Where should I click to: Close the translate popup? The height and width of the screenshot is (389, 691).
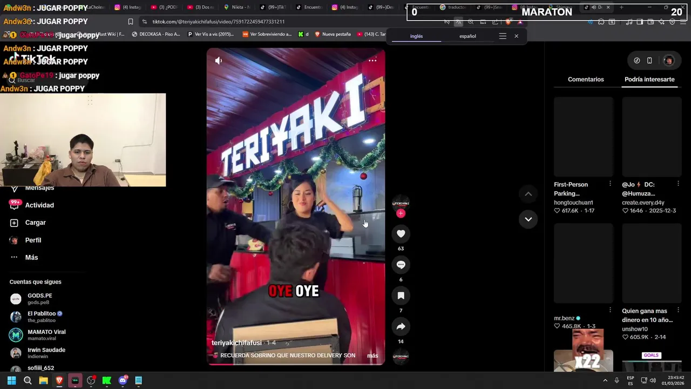point(516,36)
